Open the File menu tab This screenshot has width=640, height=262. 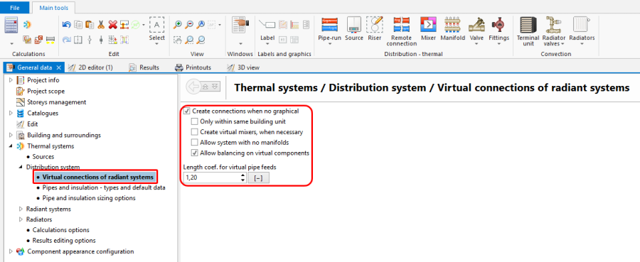coord(15,8)
